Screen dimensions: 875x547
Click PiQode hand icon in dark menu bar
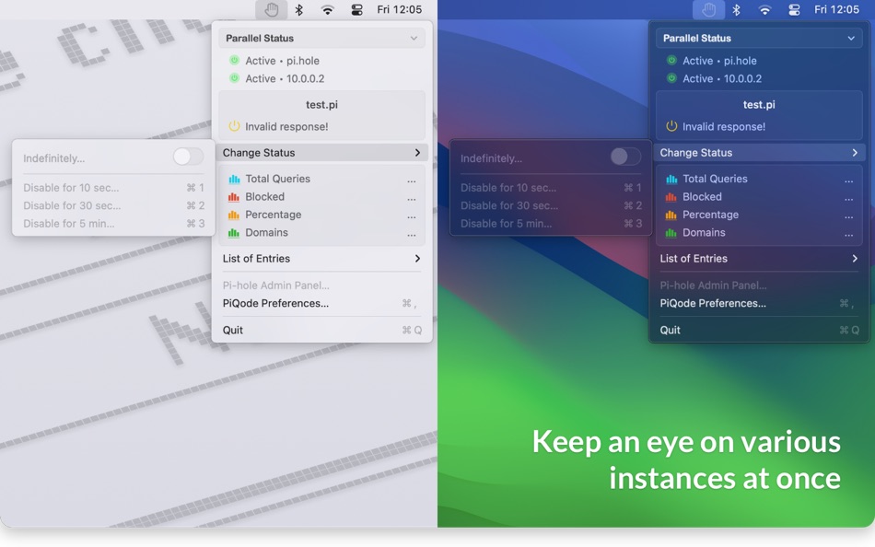pyautogui.click(x=708, y=9)
